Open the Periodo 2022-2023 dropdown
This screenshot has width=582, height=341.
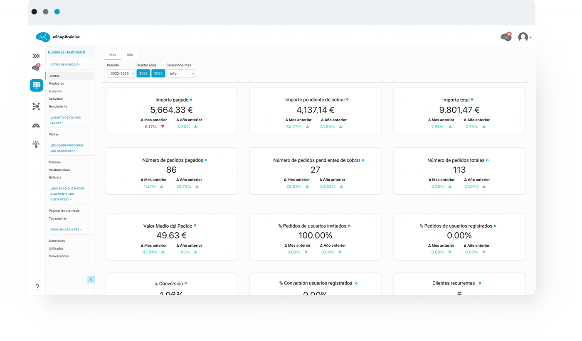121,73
